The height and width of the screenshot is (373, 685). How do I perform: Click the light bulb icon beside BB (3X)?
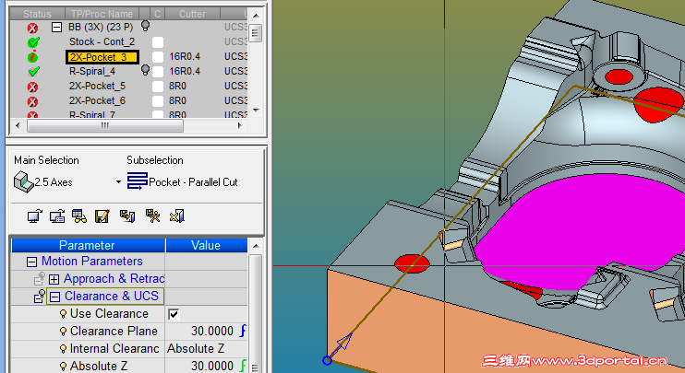tap(145, 26)
